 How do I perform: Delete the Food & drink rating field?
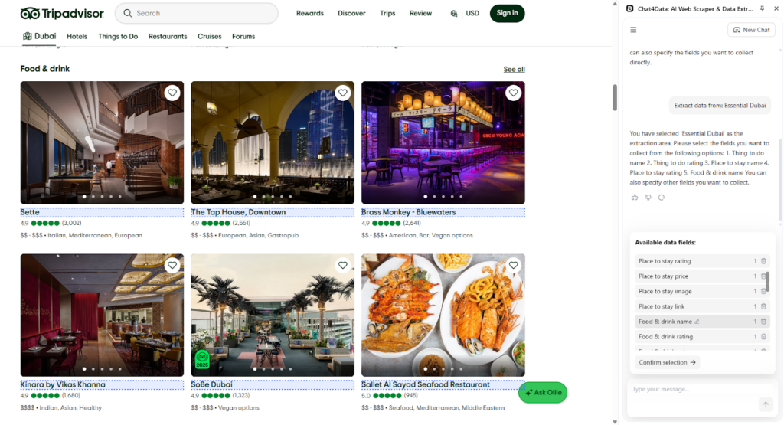click(763, 337)
